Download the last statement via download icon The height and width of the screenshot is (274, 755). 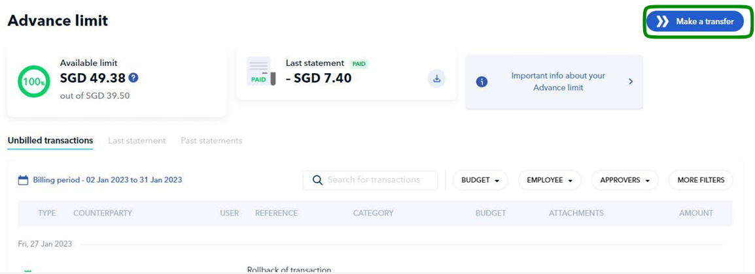[436, 79]
